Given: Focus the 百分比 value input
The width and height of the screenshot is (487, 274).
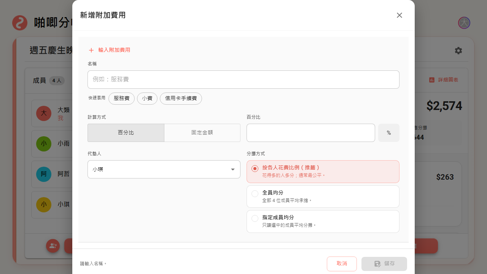Looking at the screenshot, I should pyautogui.click(x=311, y=133).
